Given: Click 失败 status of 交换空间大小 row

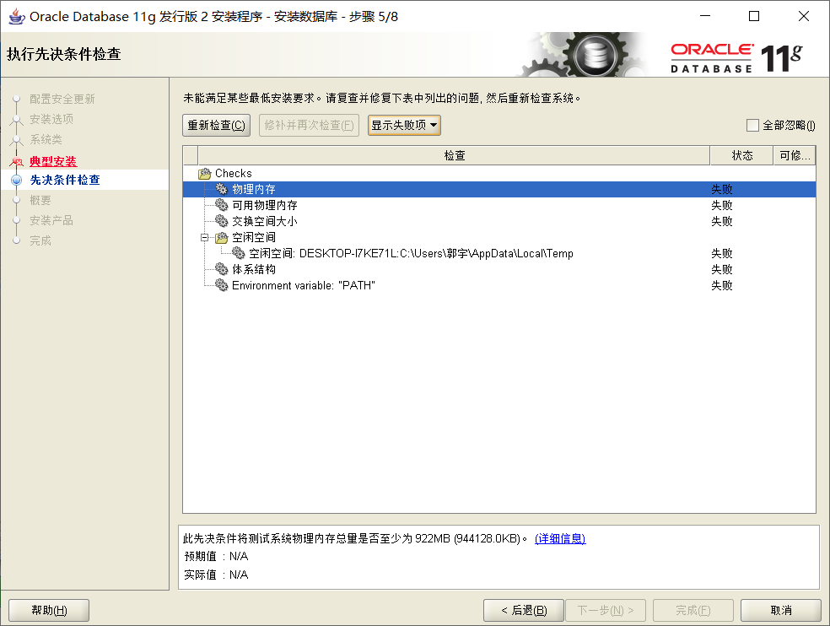Looking at the screenshot, I should click(721, 221).
